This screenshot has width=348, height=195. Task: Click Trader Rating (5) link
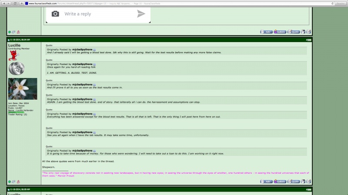[x=17, y=114]
